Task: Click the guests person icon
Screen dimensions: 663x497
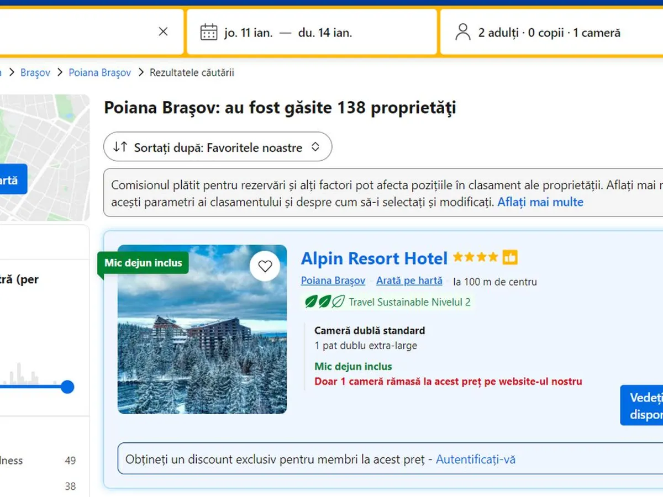Action: tap(462, 32)
